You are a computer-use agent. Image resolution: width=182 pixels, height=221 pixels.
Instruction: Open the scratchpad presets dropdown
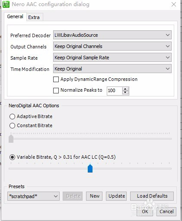tap(33, 196)
